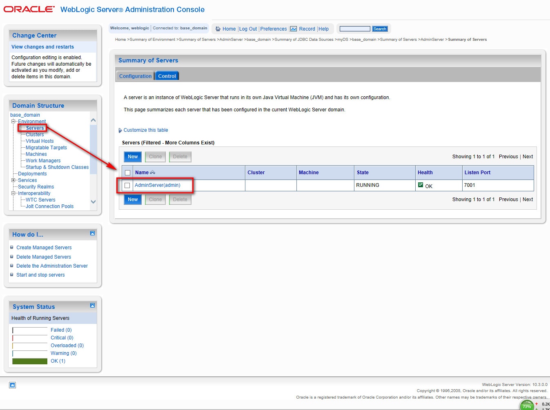The height and width of the screenshot is (410, 550).
Task: Select Migratable Targets tree item
Action: (46, 148)
